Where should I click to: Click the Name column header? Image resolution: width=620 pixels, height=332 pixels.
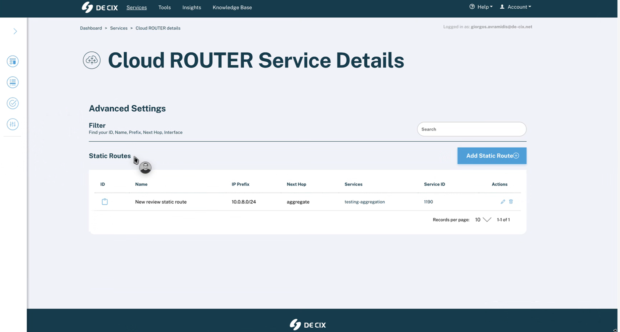click(x=141, y=184)
